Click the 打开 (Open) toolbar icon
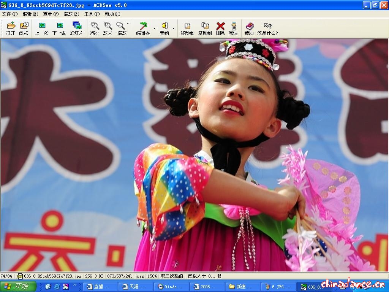 [x=11, y=28]
